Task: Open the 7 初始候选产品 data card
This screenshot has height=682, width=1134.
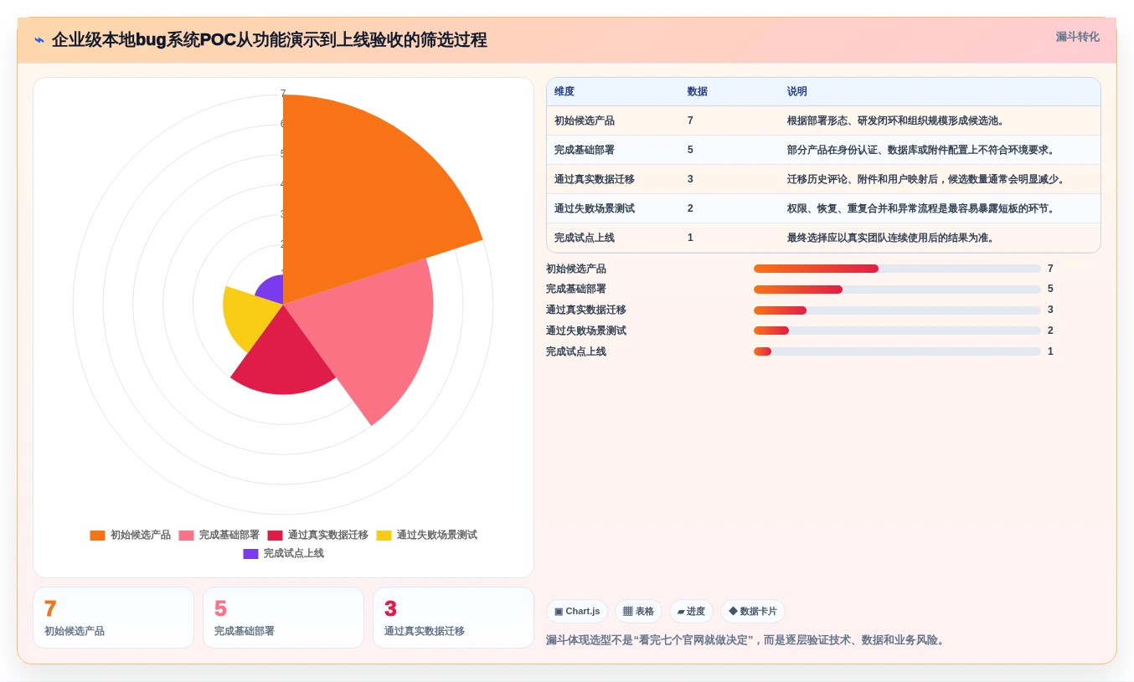Action: 113,618
